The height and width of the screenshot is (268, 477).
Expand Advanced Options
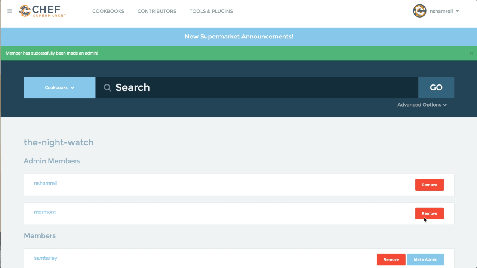pos(422,105)
